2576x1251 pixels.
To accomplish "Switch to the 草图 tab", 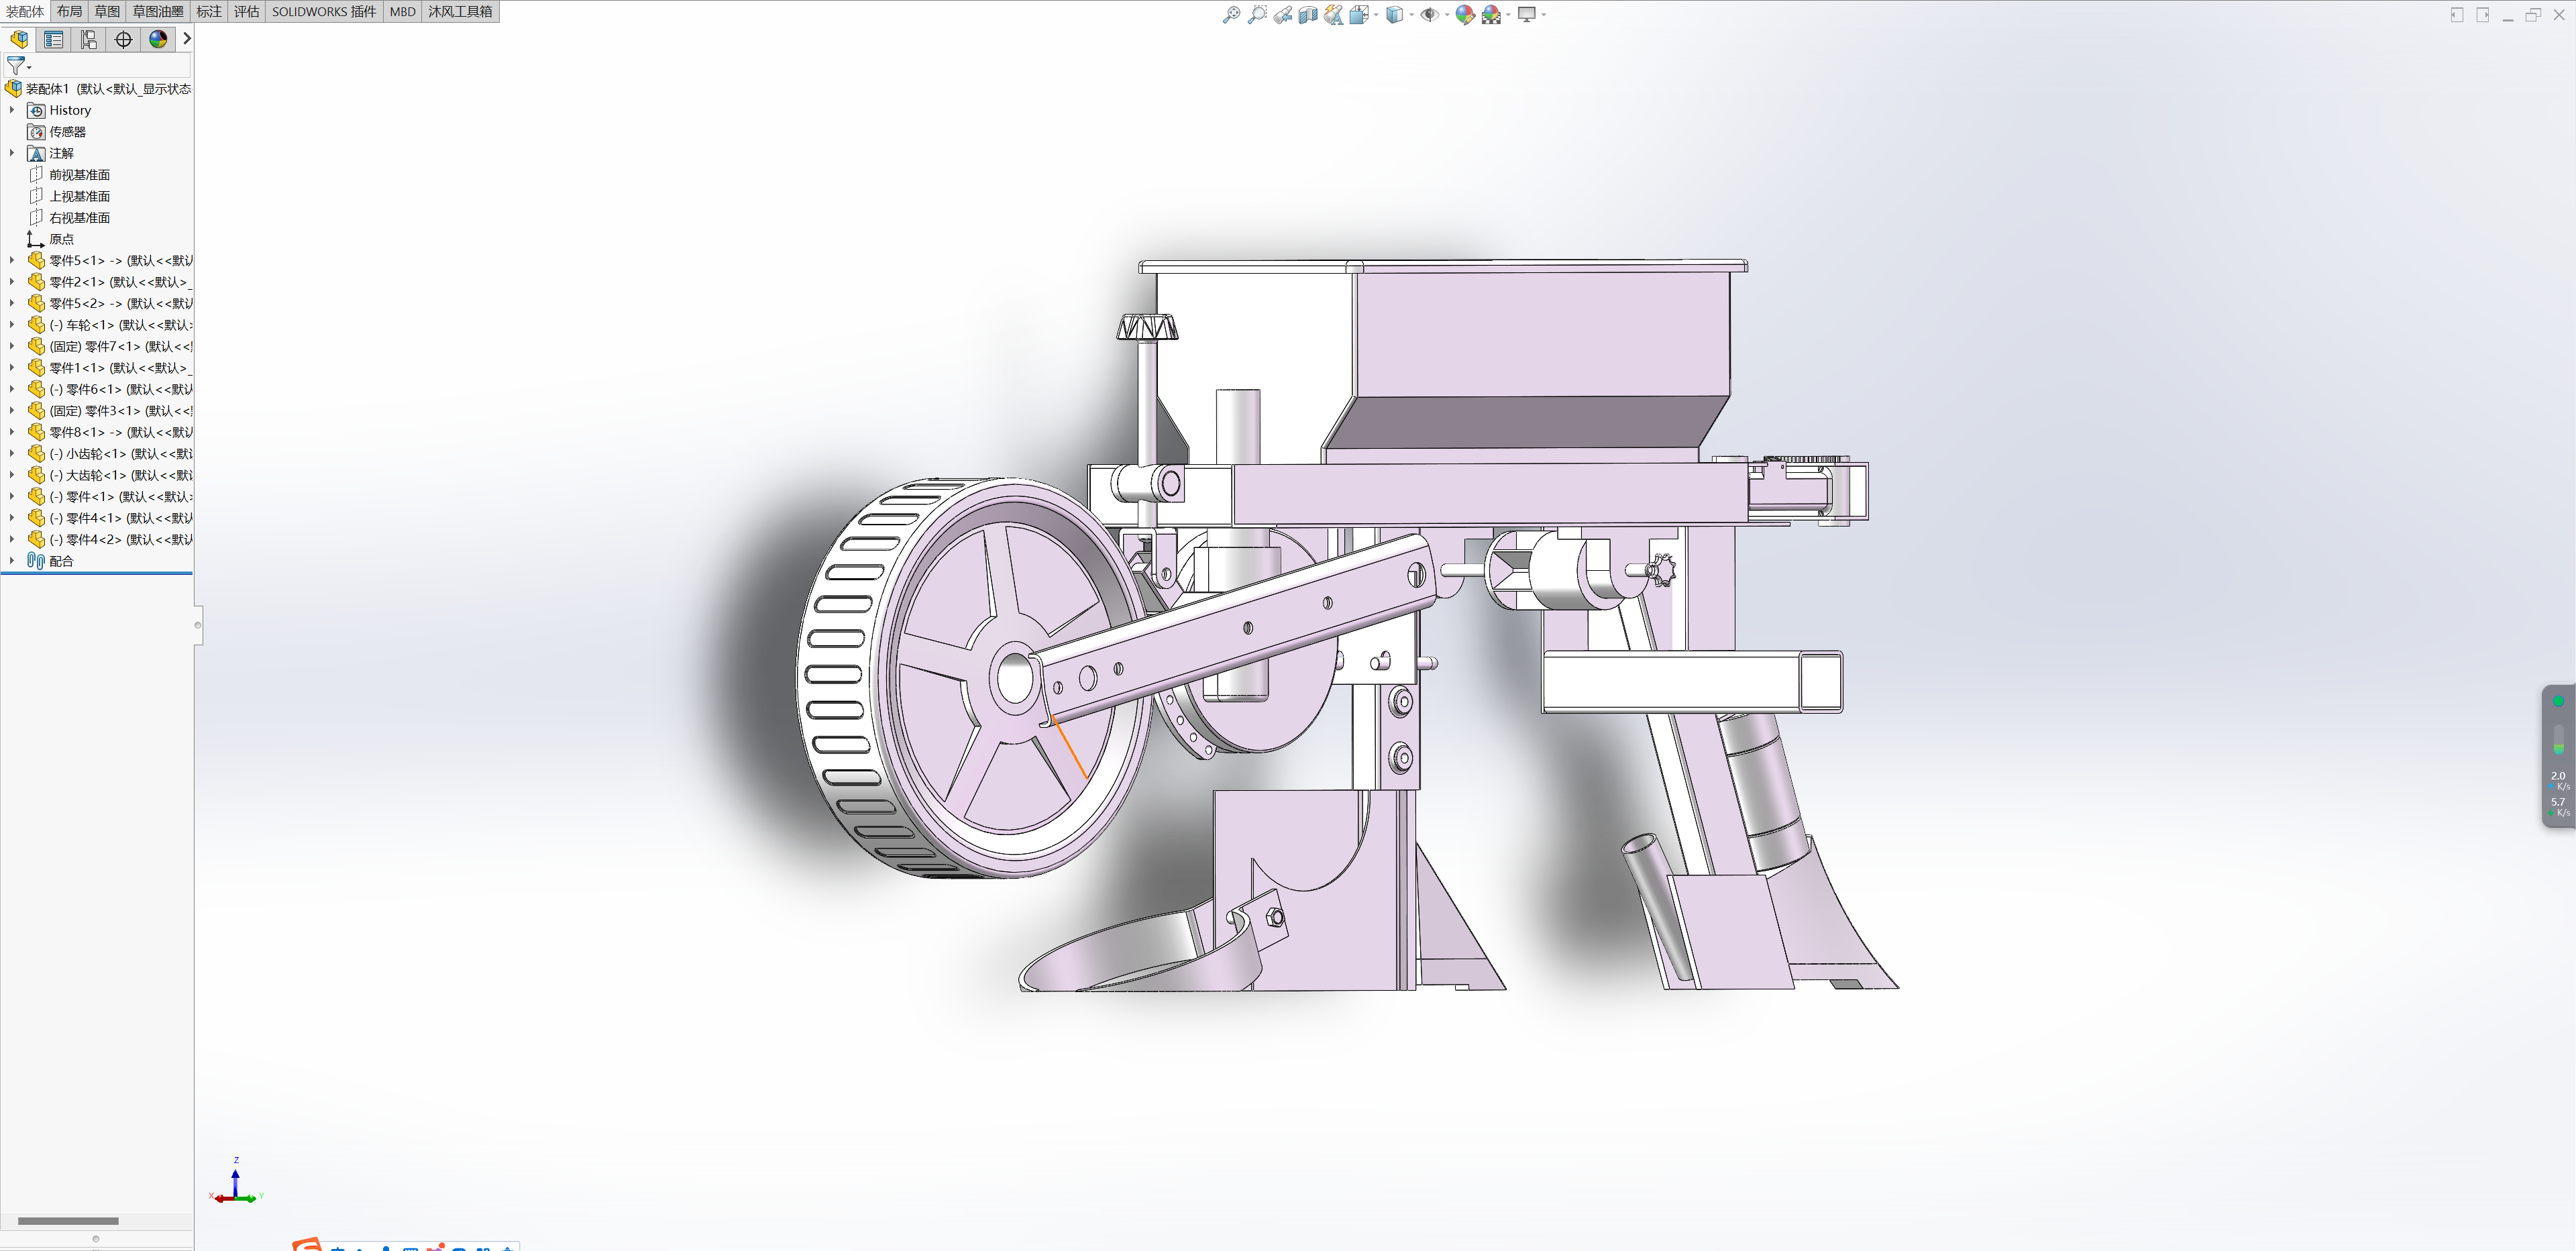I will coord(107,11).
